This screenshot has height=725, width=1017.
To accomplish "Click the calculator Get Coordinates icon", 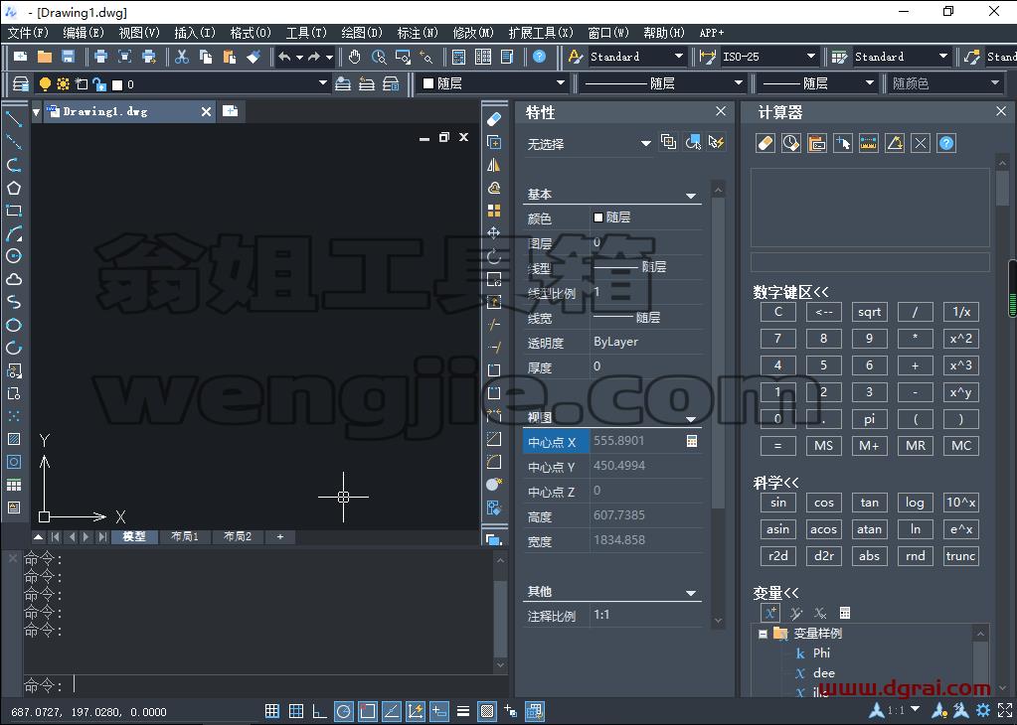I will tap(842, 143).
